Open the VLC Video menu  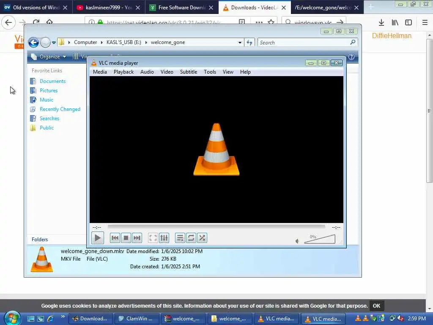click(167, 72)
